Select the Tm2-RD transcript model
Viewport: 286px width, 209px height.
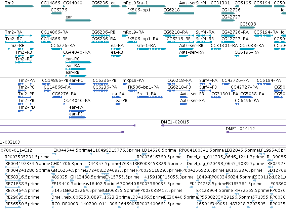coord(24,62)
